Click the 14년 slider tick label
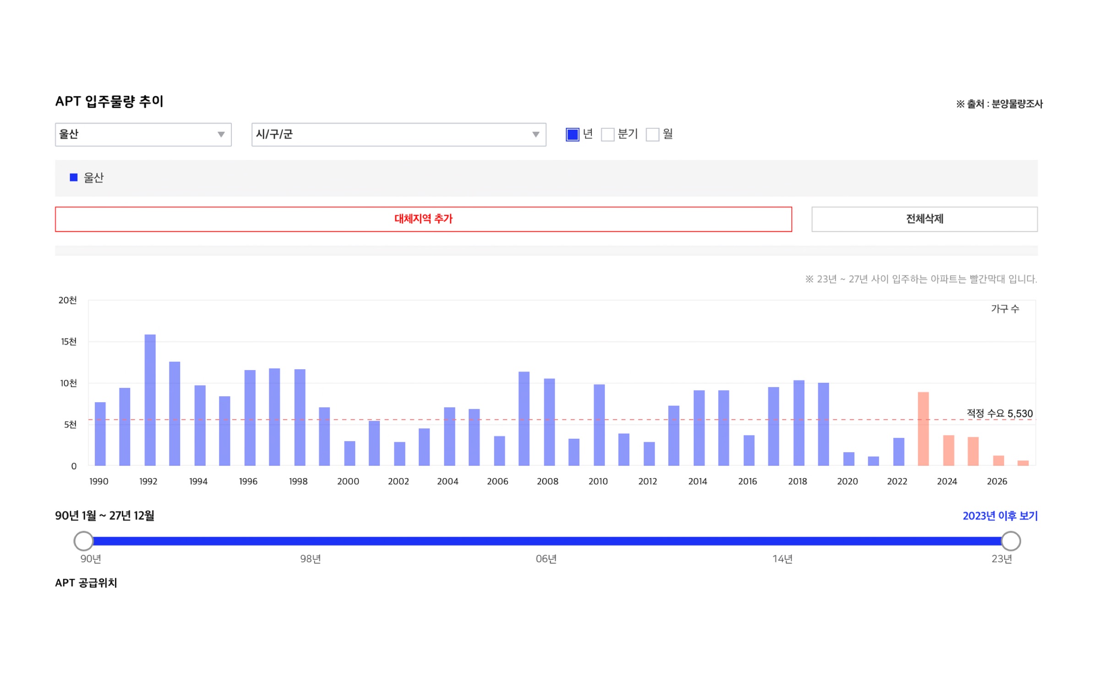The height and width of the screenshot is (683, 1093). (x=782, y=559)
